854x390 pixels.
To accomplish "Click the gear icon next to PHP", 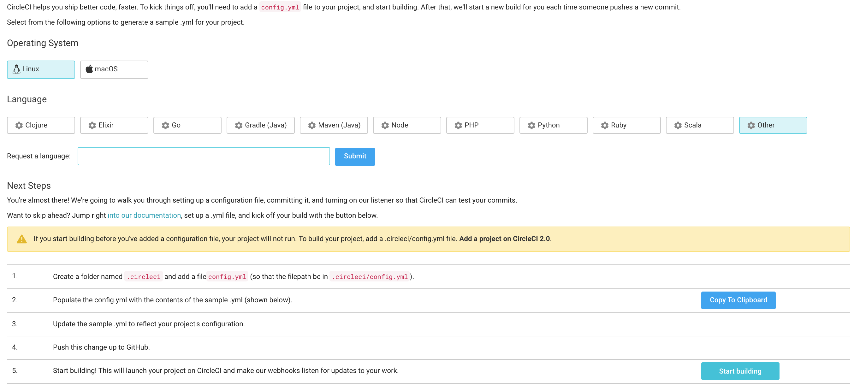I will click(458, 125).
